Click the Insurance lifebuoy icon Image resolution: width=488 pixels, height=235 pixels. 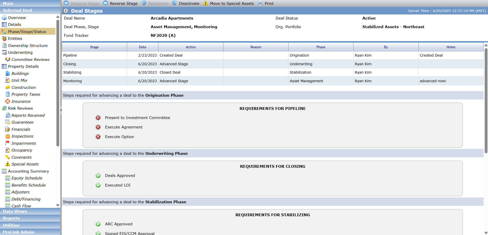click(x=8, y=101)
